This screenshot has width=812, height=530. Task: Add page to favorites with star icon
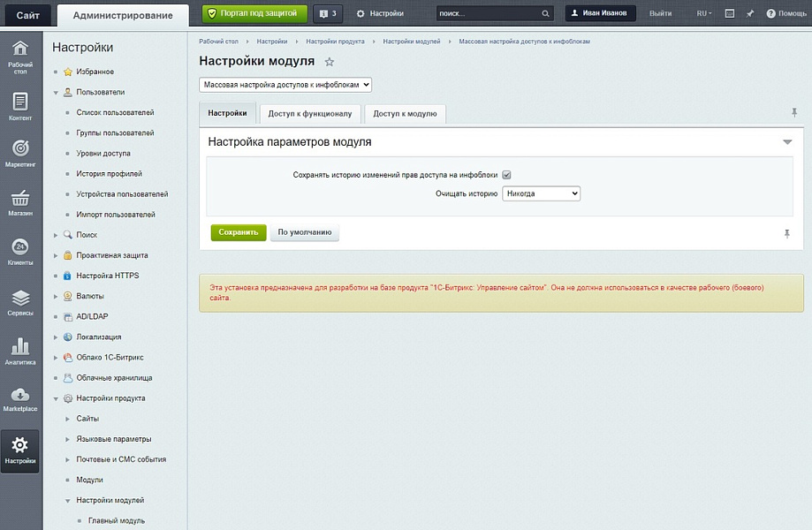[x=330, y=62]
